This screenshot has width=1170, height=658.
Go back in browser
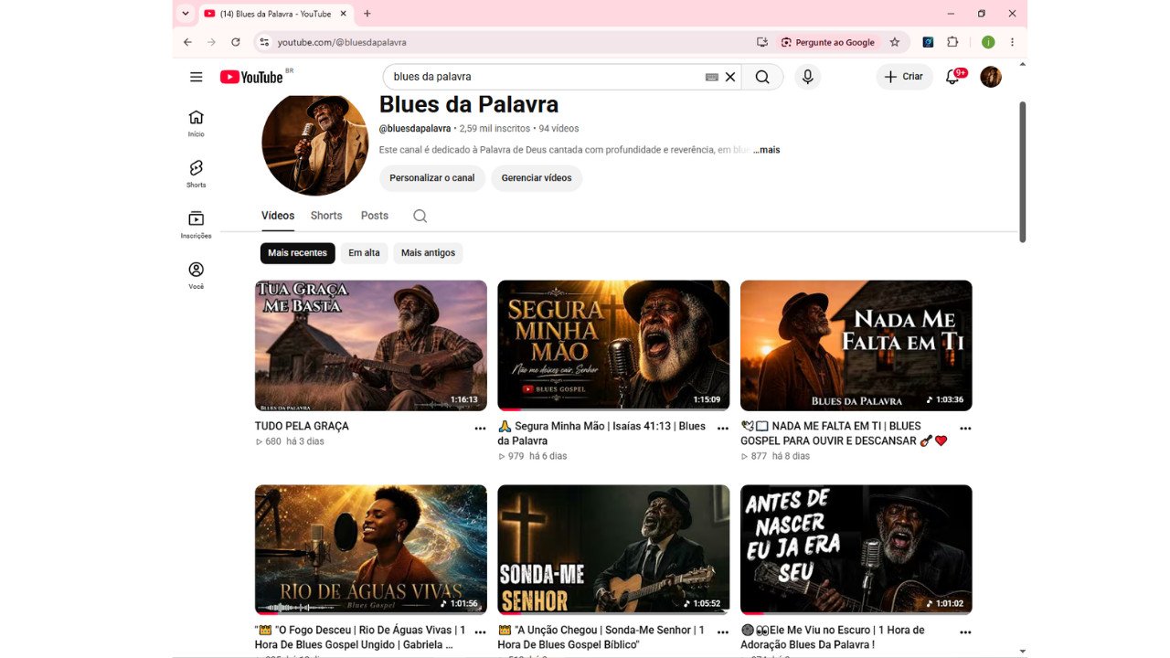(x=187, y=42)
